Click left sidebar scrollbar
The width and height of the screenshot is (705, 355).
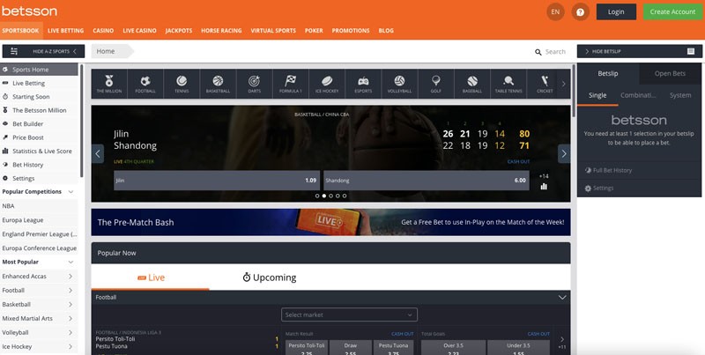pos(81,121)
